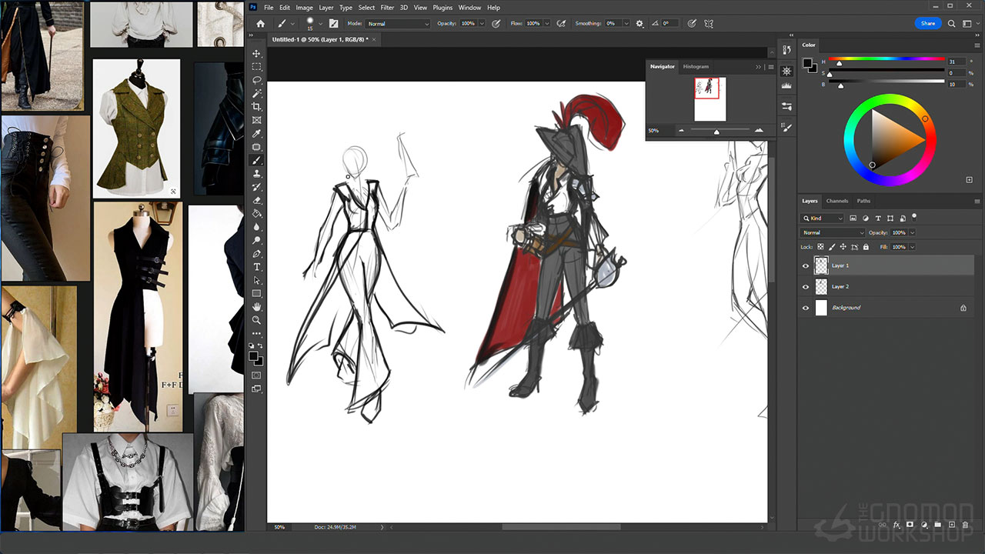Hide the Background layer

coord(806,308)
